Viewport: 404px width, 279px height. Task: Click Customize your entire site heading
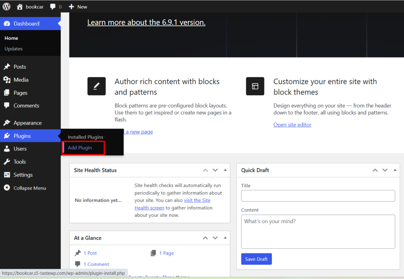pyautogui.click(x=325, y=87)
